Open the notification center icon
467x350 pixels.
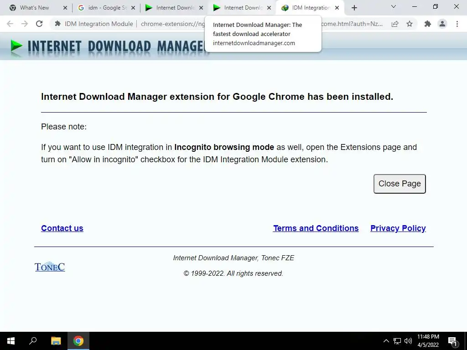(452, 341)
